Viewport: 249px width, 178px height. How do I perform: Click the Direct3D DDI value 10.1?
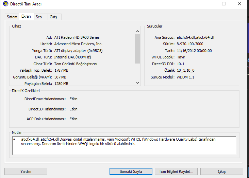181,64
